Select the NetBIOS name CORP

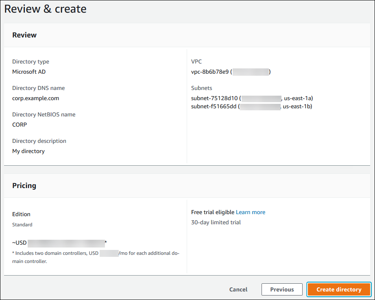(20, 125)
